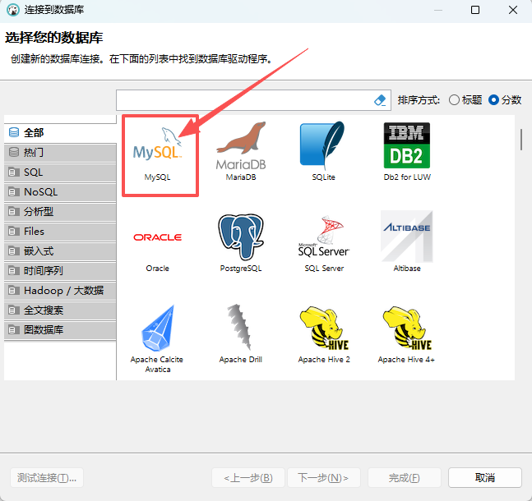Click the test connection (测试连接) button

47,478
